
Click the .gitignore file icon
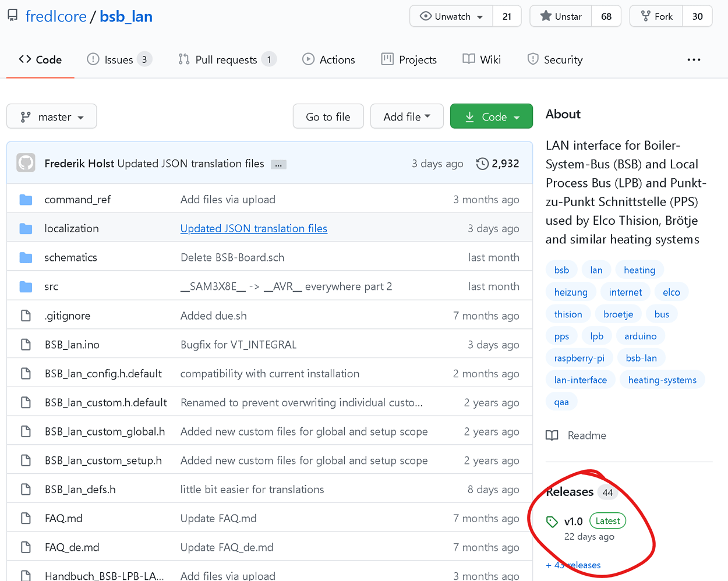[26, 316]
